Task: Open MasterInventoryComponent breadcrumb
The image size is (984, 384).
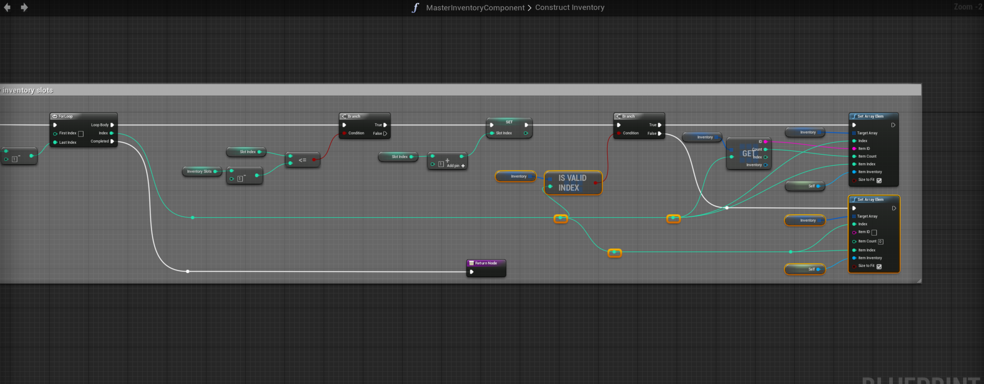Action: [475, 8]
